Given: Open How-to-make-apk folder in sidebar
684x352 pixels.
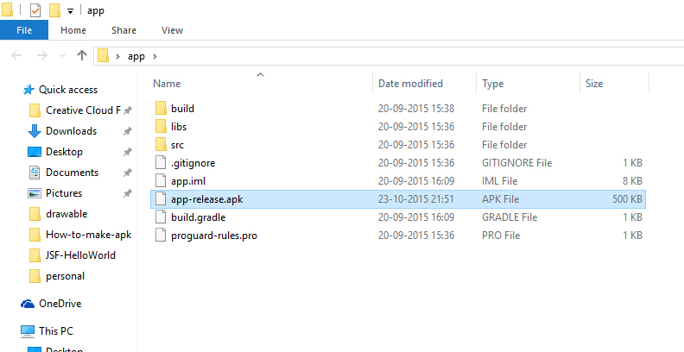Looking at the screenshot, I should point(89,235).
